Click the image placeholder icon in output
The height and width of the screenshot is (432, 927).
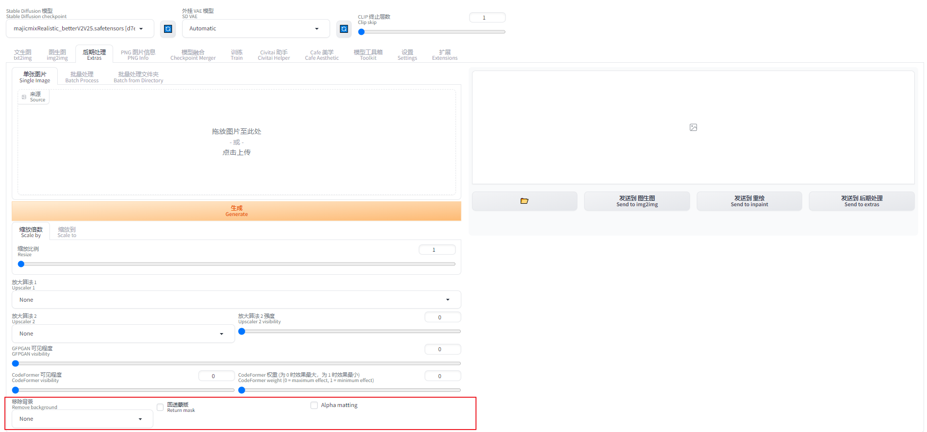pos(693,127)
